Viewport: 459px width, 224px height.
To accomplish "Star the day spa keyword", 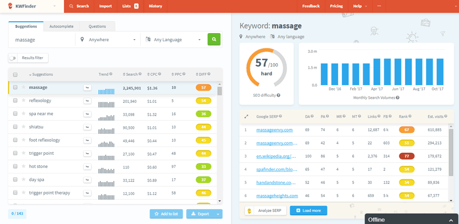I will coord(23,180).
